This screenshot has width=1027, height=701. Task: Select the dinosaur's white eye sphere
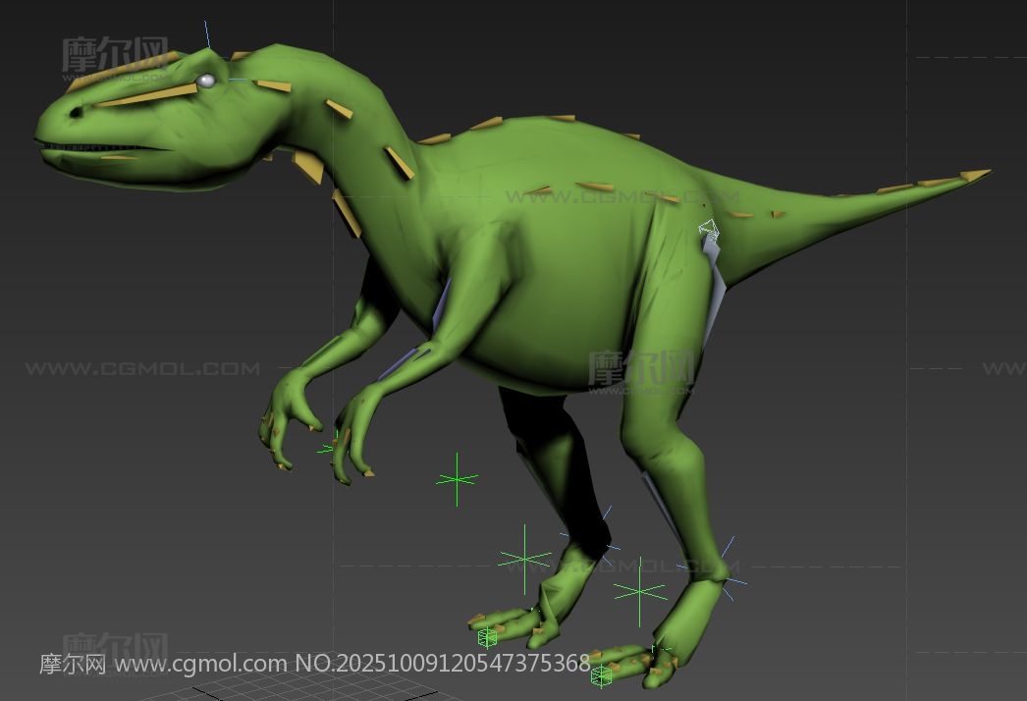coord(207,81)
